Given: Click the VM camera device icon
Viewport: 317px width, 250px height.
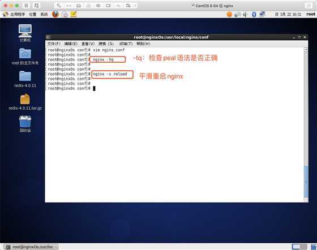Looking at the screenshot, I should click(x=108, y=6).
